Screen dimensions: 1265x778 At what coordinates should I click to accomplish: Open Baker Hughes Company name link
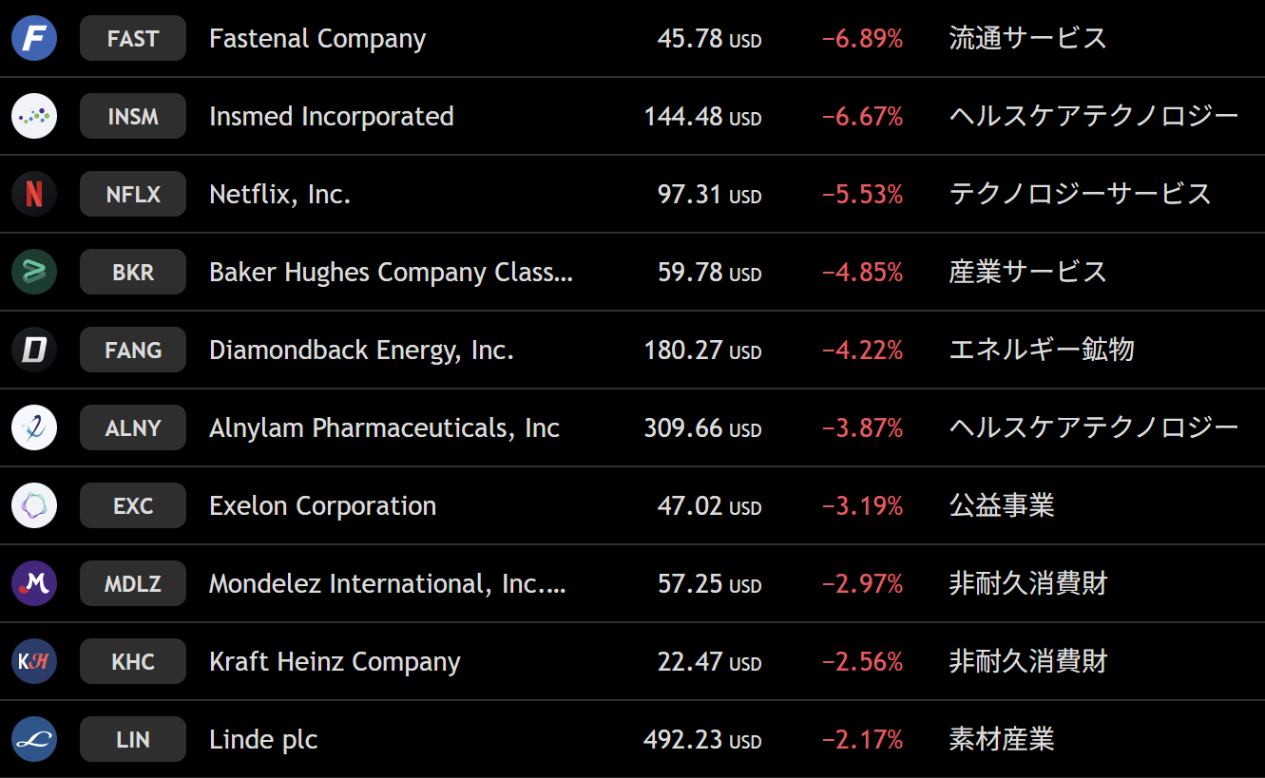point(391,273)
